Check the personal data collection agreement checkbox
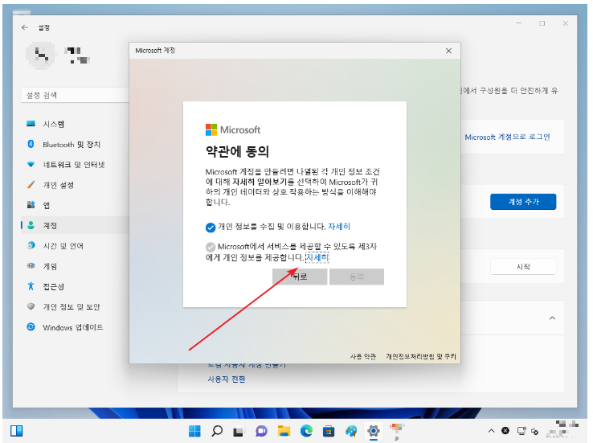Screen dimensions: 593x443 point(211,228)
